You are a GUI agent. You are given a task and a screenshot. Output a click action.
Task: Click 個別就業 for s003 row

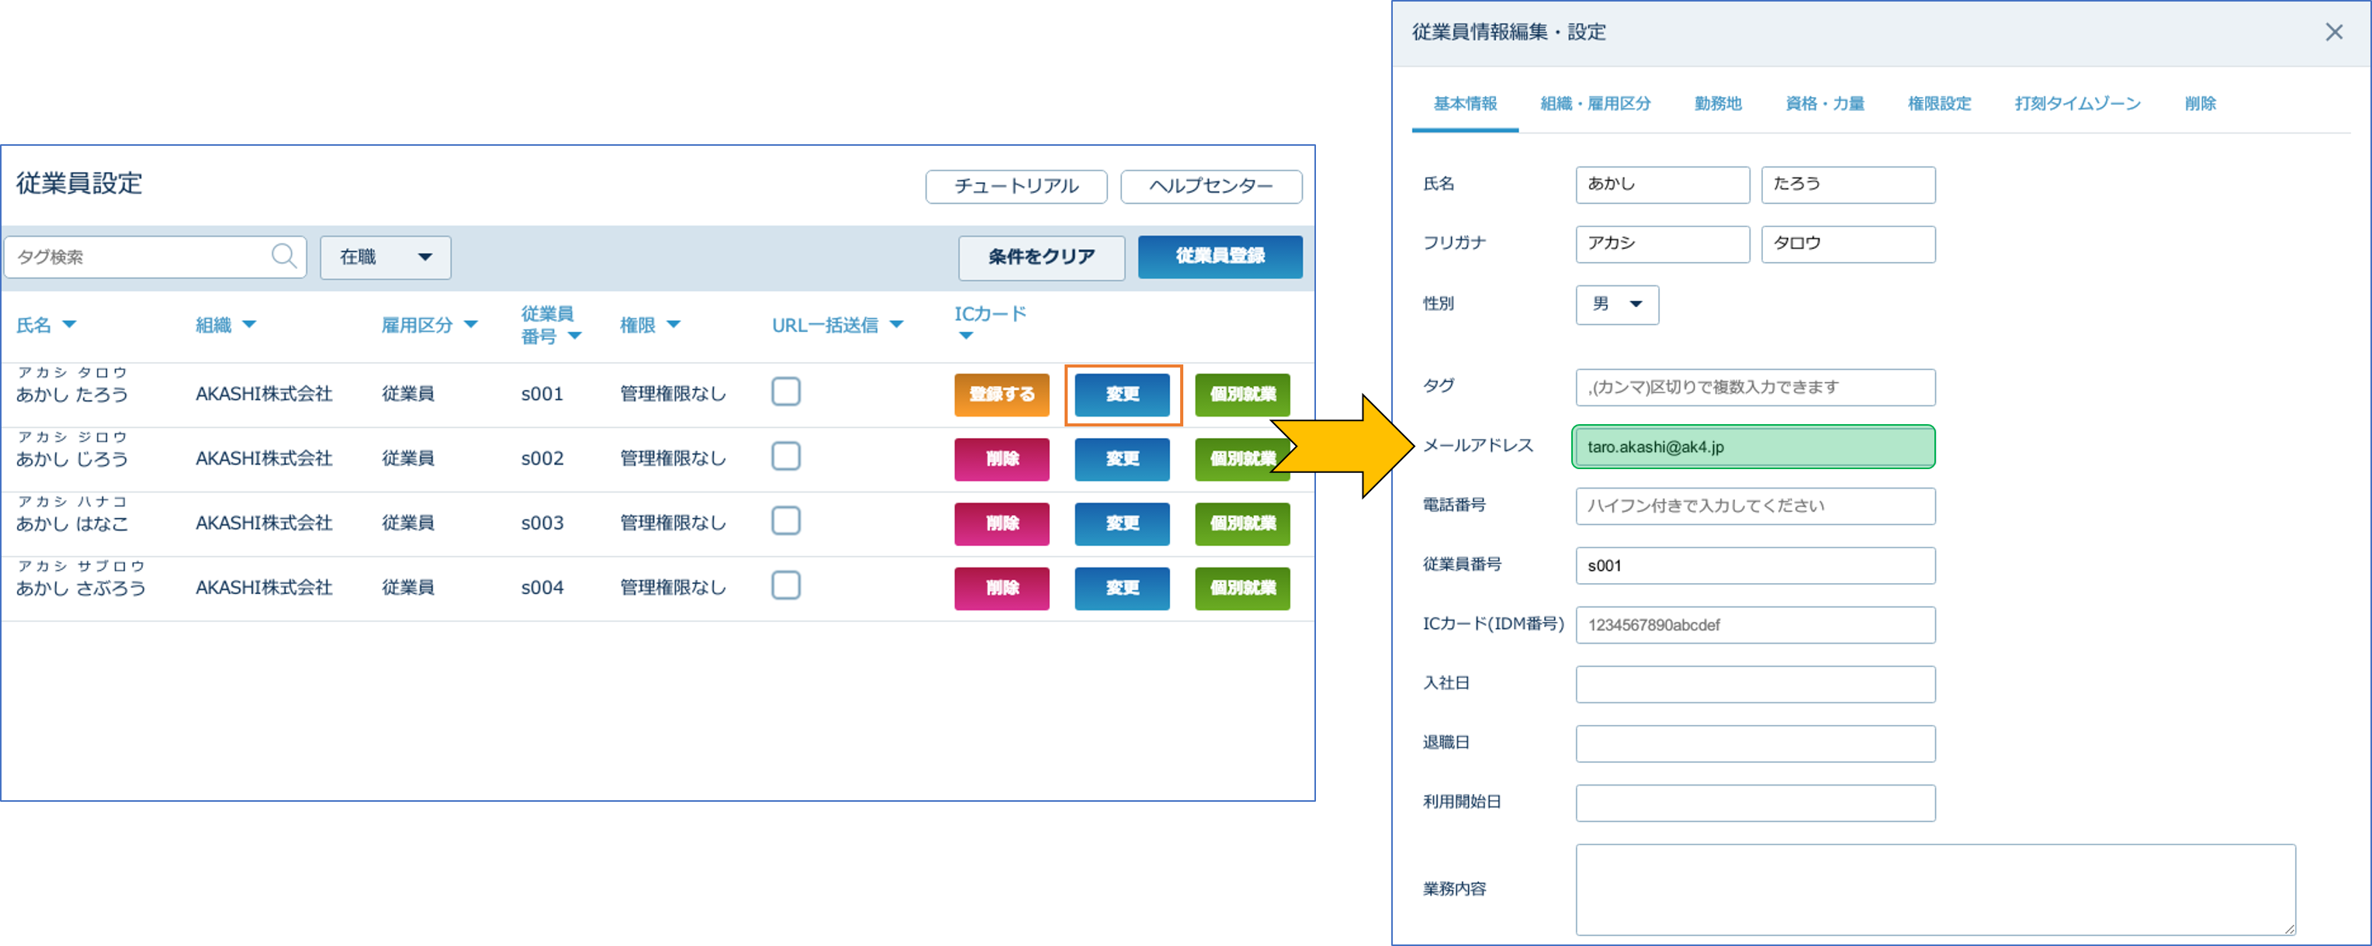[1242, 523]
